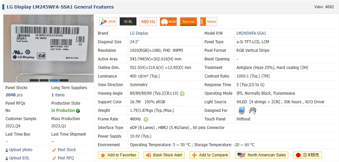339x162 pixels.
Task: Open the Upload photo link
Action: click(21, 150)
